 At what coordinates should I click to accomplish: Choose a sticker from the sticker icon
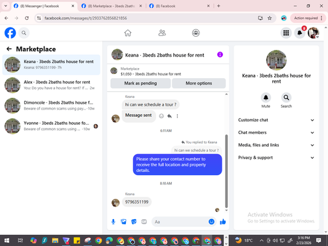(134, 222)
